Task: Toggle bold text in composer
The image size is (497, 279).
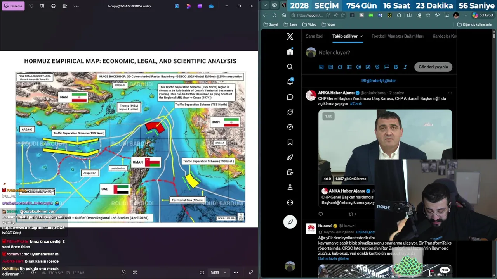Action: pyautogui.click(x=396, y=67)
